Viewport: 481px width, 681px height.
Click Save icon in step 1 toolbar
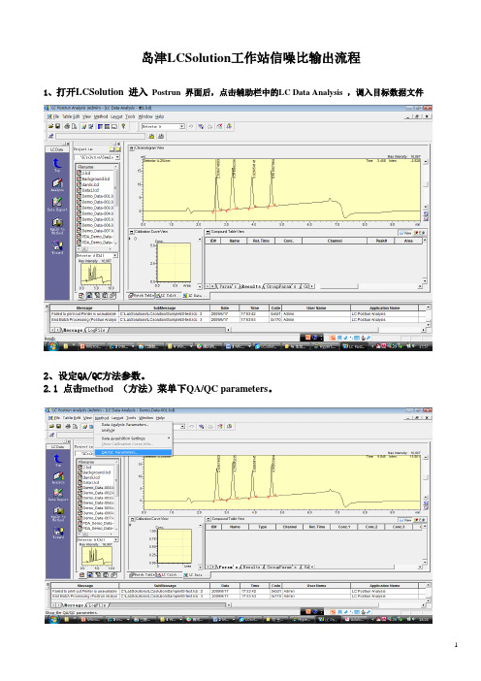click(x=57, y=126)
